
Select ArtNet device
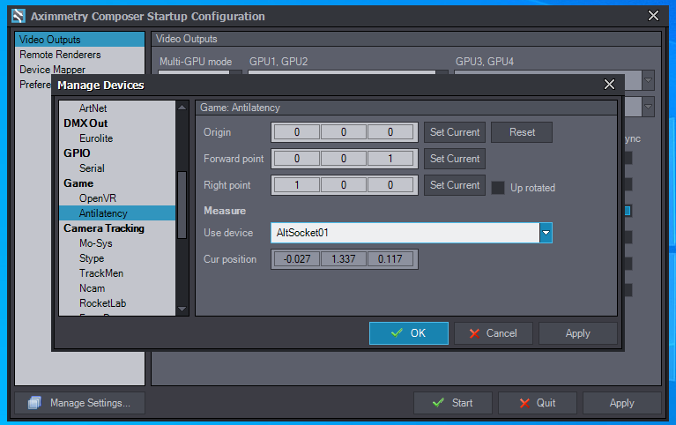point(117,108)
